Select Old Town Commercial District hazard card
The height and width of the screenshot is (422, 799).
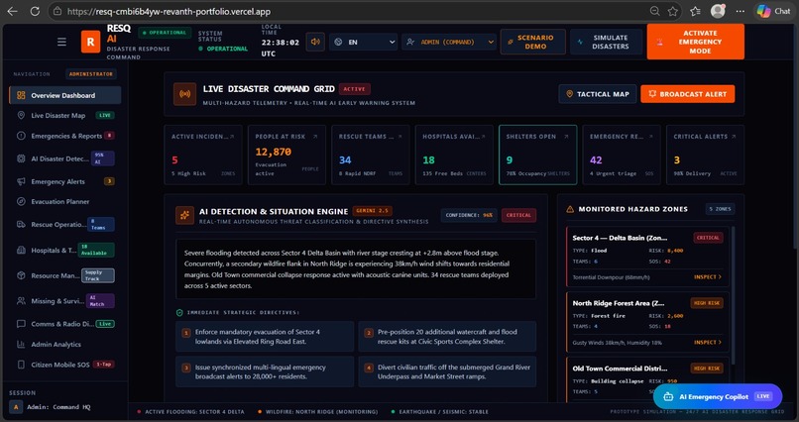pos(647,379)
